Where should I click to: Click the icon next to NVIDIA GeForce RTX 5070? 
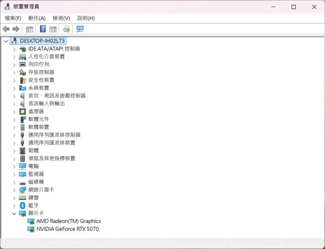31,229
